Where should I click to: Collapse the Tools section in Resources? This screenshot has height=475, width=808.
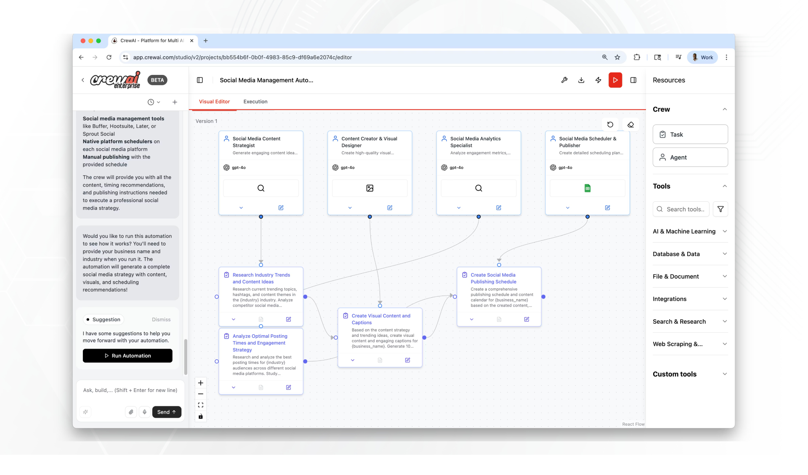tap(725, 186)
